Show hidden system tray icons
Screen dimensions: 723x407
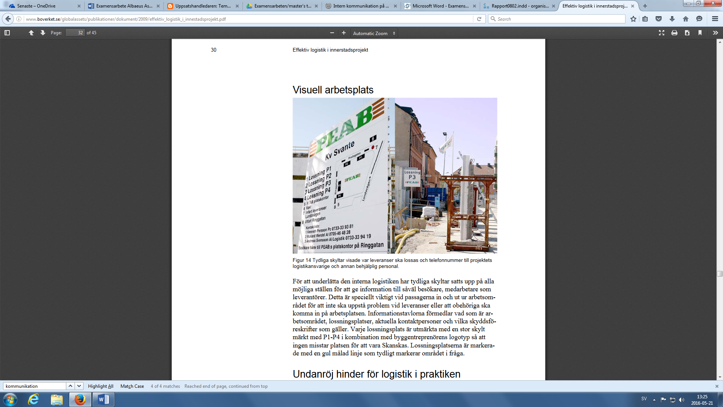pyautogui.click(x=654, y=400)
